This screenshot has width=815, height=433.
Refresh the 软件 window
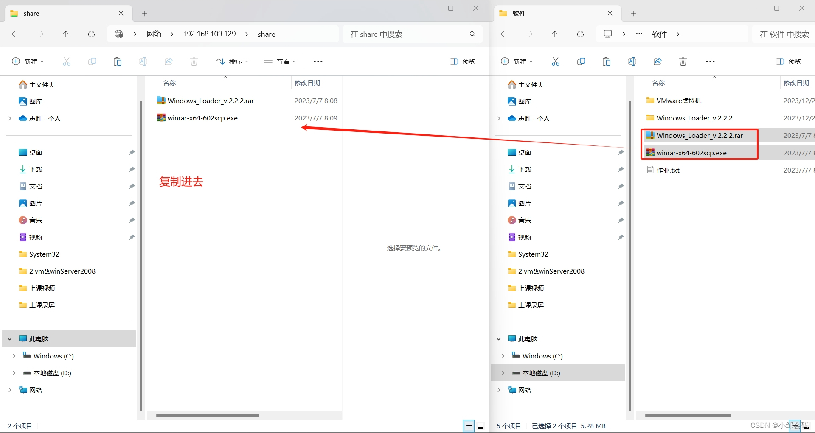pos(580,34)
